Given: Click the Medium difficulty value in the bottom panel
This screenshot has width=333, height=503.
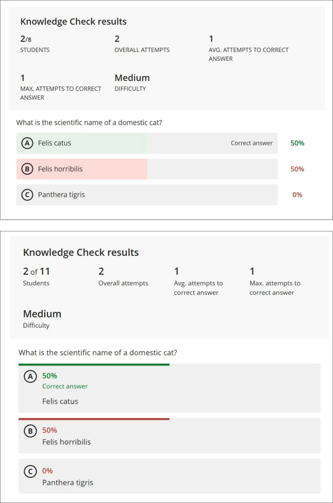Looking at the screenshot, I should click(x=42, y=314).
